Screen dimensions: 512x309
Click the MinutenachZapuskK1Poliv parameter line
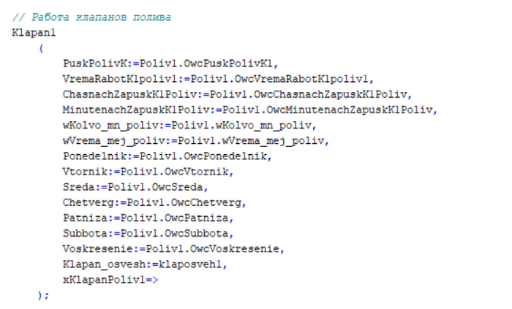[250, 110]
